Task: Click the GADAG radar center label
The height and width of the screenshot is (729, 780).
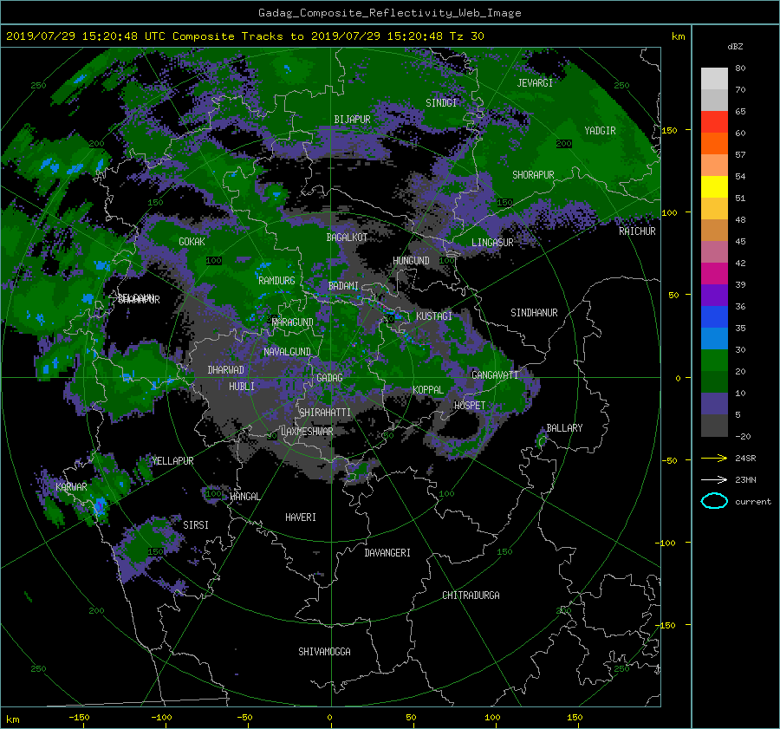Action: 329,378
